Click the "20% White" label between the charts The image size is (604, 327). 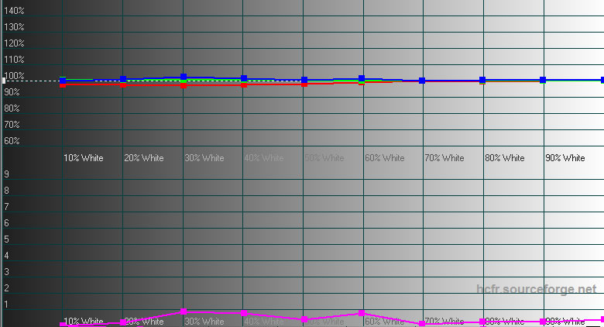pos(143,158)
